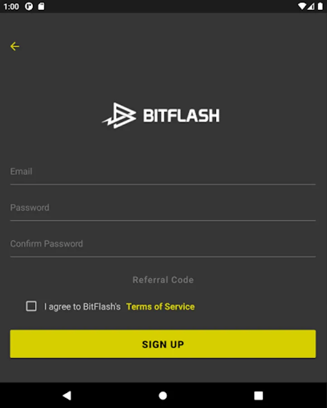Tap the BITFLASH wordmark text
The width and height of the screenshot is (327, 408).
point(181,116)
